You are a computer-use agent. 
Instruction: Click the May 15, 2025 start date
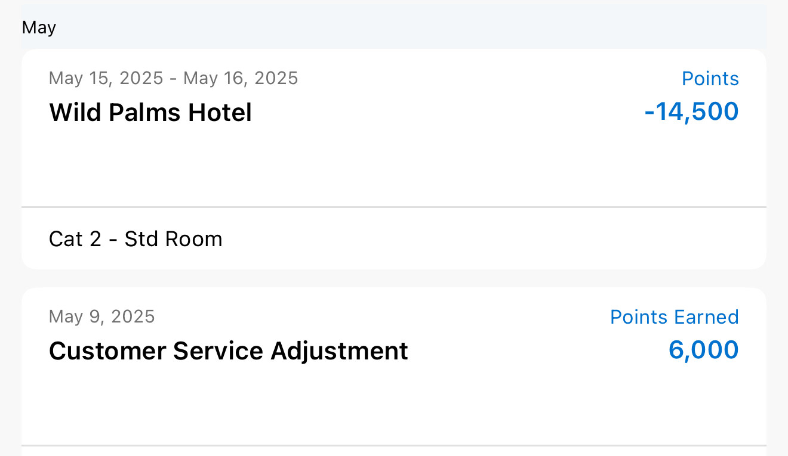(106, 78)
